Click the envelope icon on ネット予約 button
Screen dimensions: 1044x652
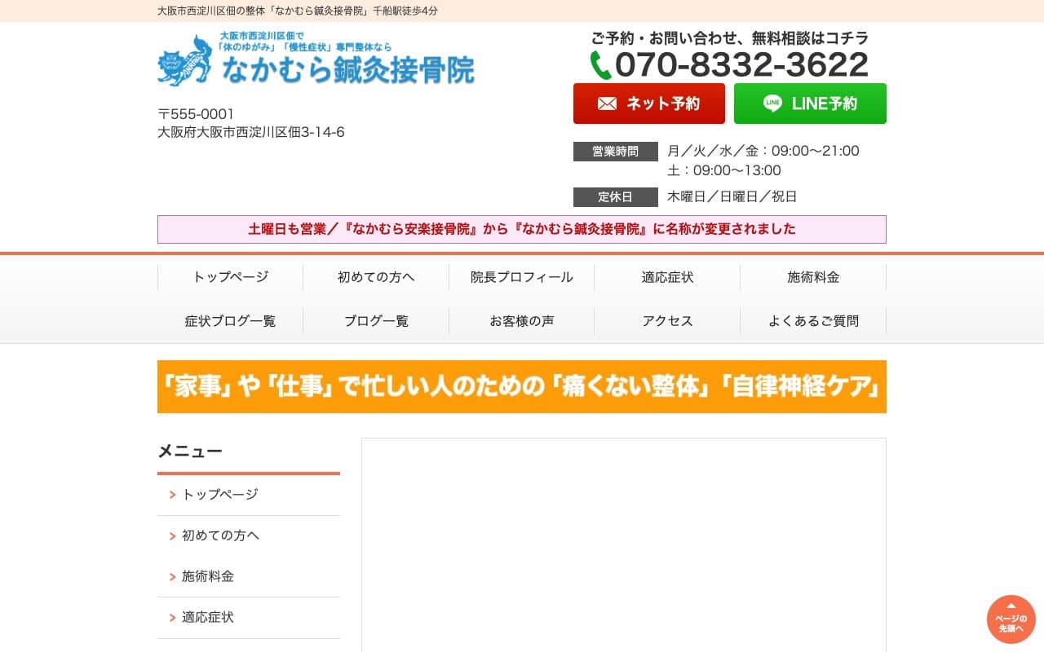click(607, 104)
